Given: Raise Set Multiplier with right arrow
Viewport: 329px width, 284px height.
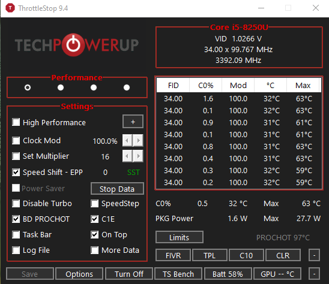Looking at the screenshot, I should (138, 156).
